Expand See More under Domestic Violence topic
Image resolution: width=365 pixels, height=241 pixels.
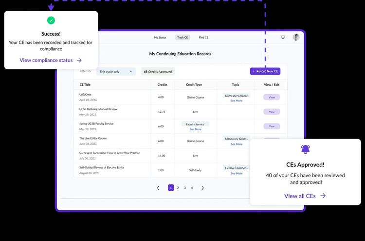237,100
